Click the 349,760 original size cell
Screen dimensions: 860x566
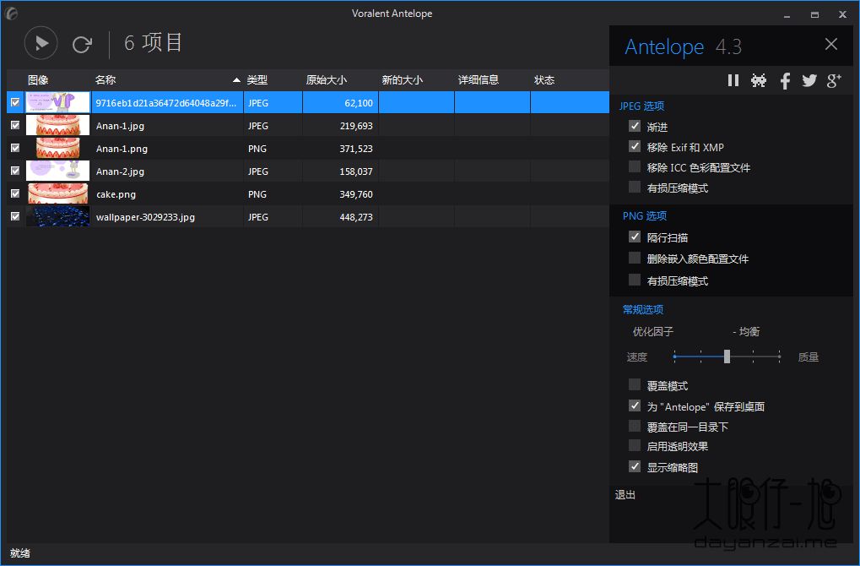pyautogui.click(x=341, y=194)
